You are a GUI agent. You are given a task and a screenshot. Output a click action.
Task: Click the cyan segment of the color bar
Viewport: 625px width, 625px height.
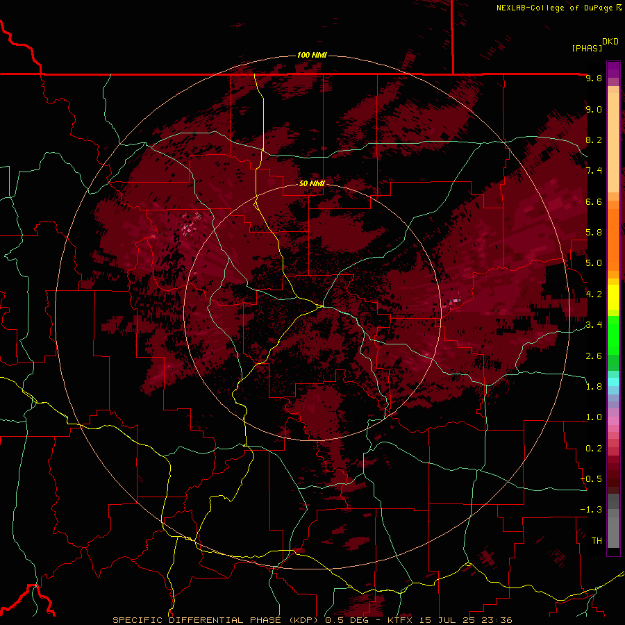(x=613, y=382)
